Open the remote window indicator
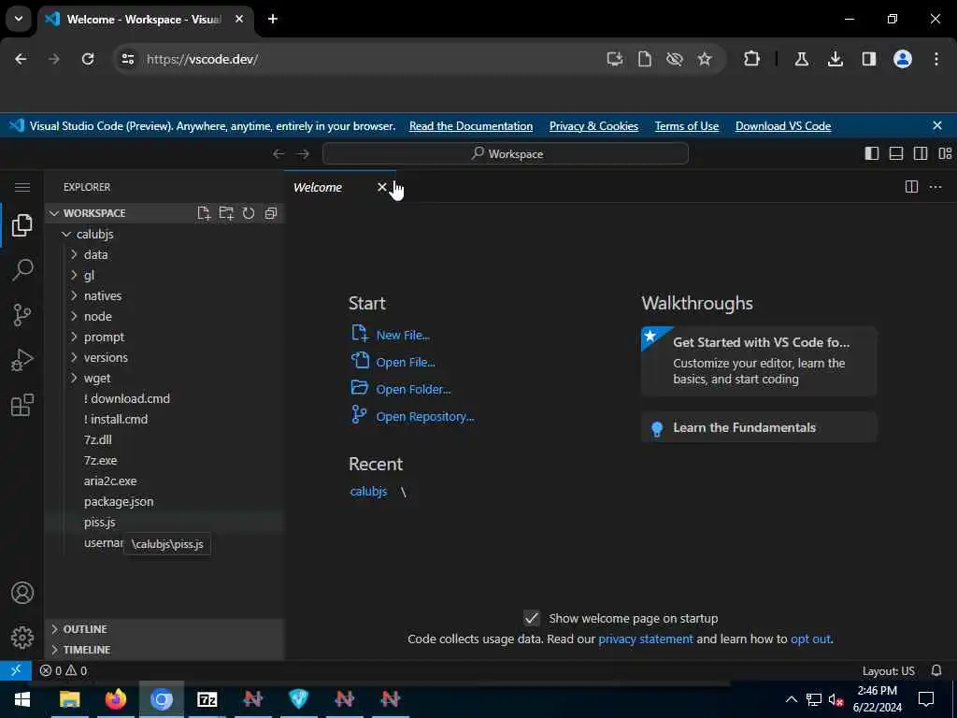This screenshot has height=718, width=957. [16, 670]
